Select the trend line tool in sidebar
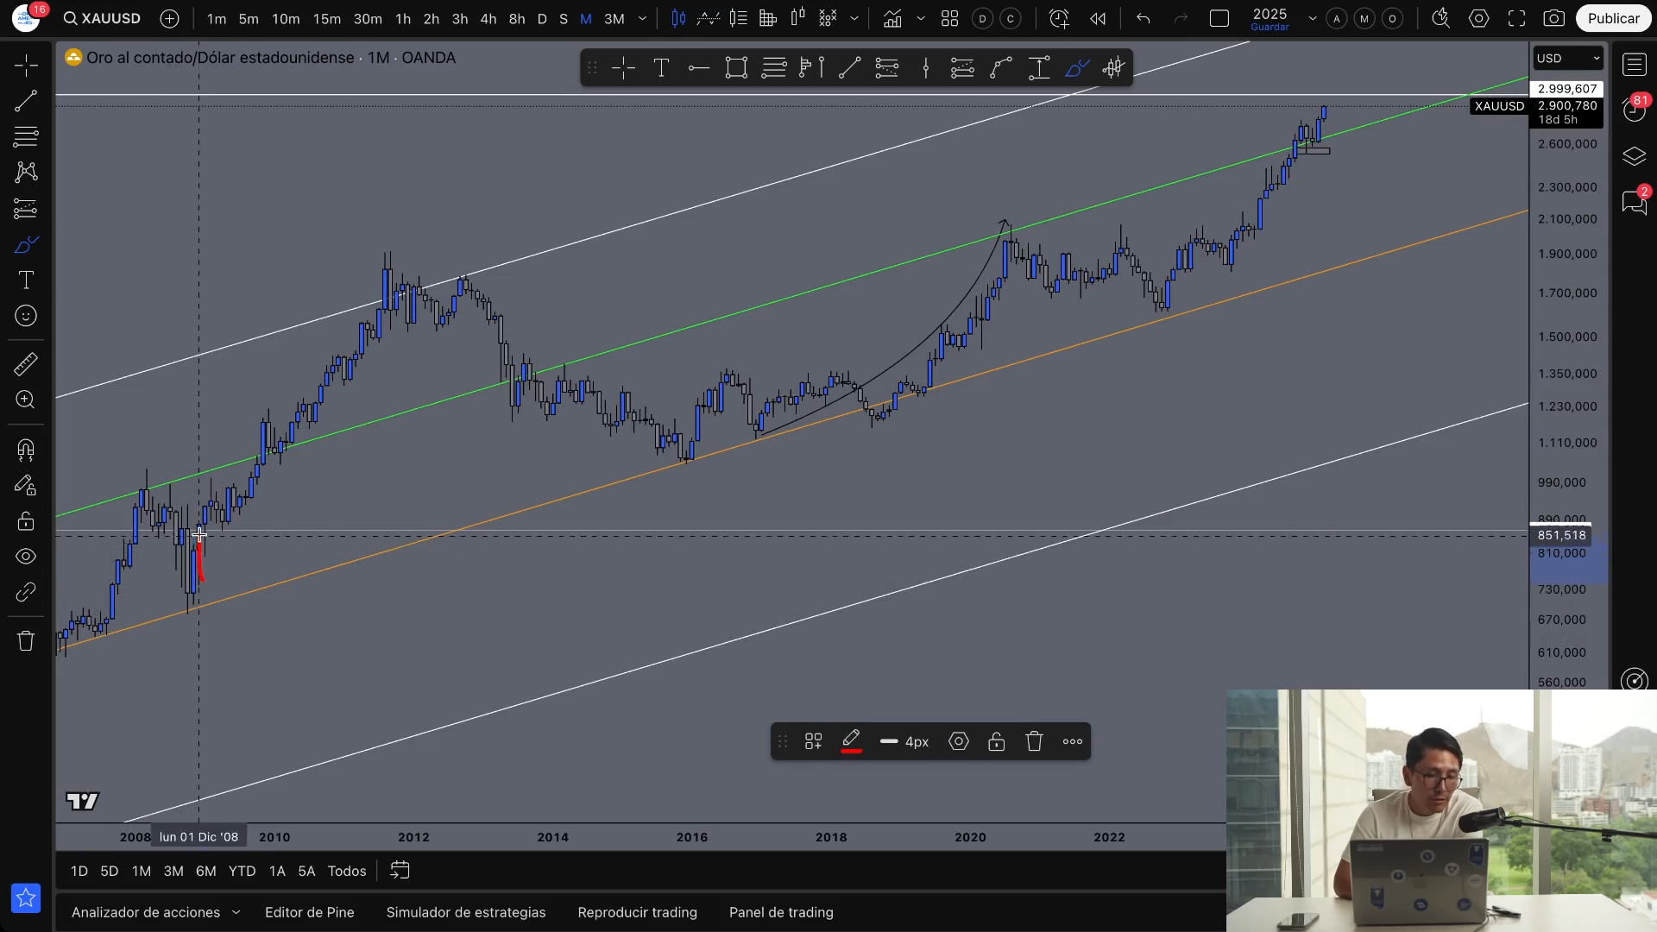This screenshot has width=1657, height=932. tap(26, 101)
